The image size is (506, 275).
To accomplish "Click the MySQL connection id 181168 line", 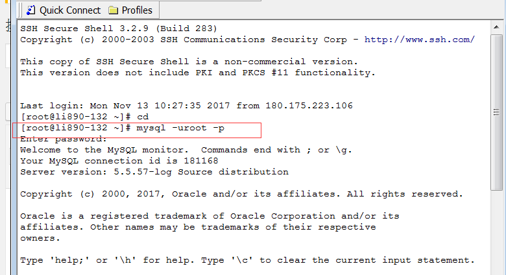I will (119, 161).
